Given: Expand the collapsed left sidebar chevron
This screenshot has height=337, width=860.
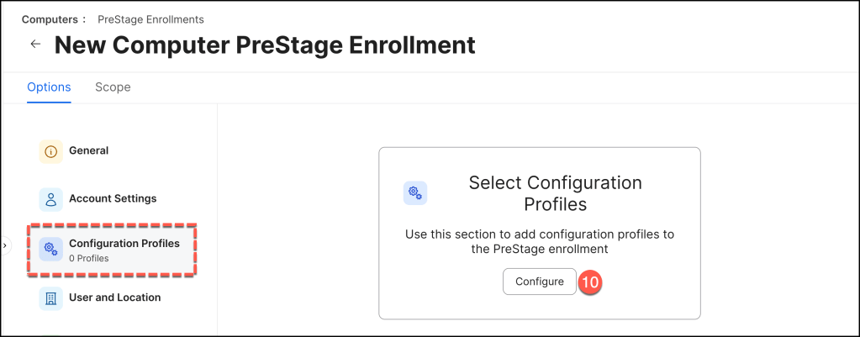Looking at the screenshot, I should click(5, 245).
